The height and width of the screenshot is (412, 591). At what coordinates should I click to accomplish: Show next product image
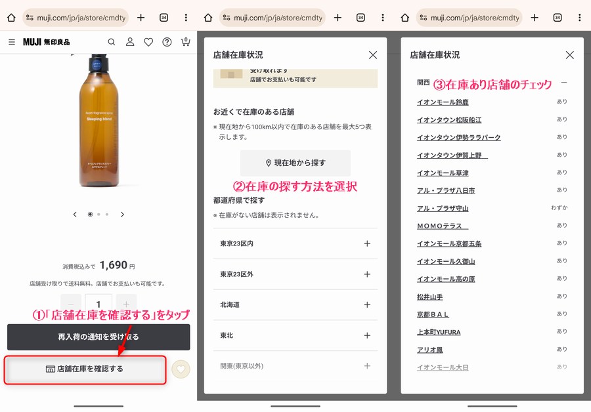(122, 215)
